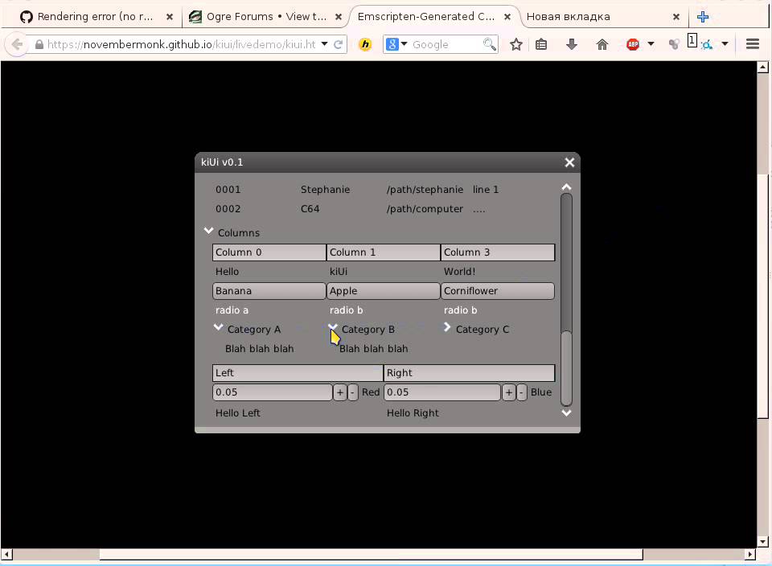This screenshot has height=566, width=772.
Task: Collapse Category B
Action: (x=333, y=327)
